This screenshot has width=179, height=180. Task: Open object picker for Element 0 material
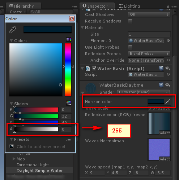tap(168, 41)
